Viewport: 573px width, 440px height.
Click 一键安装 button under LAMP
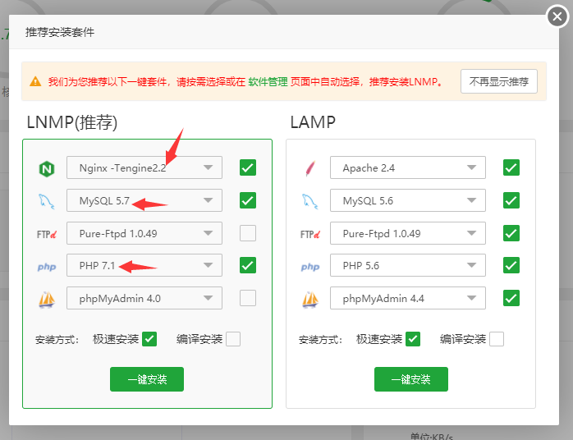(410, 379)
